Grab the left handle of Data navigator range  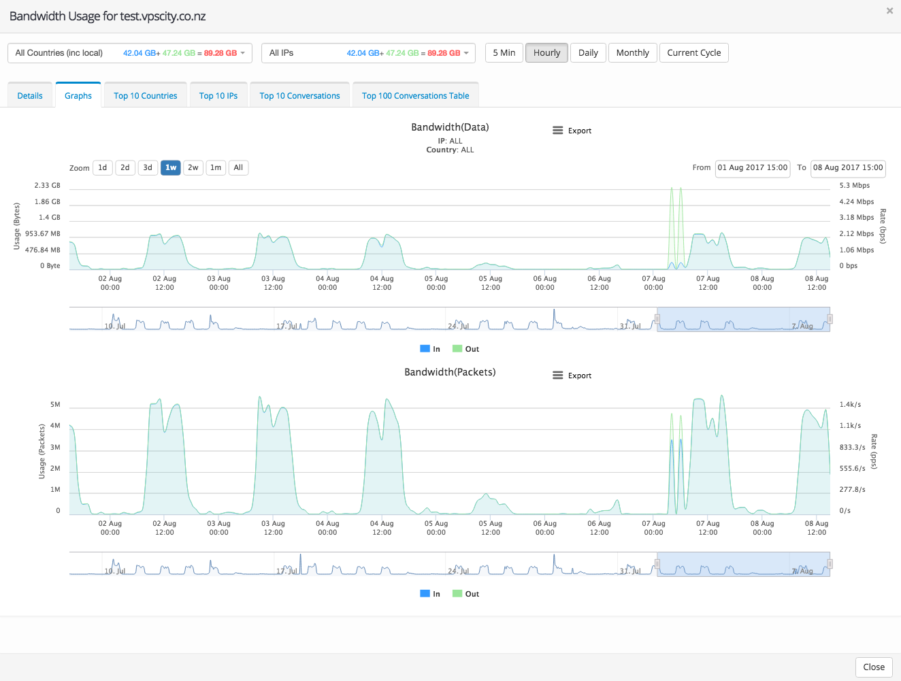(657, 319)
